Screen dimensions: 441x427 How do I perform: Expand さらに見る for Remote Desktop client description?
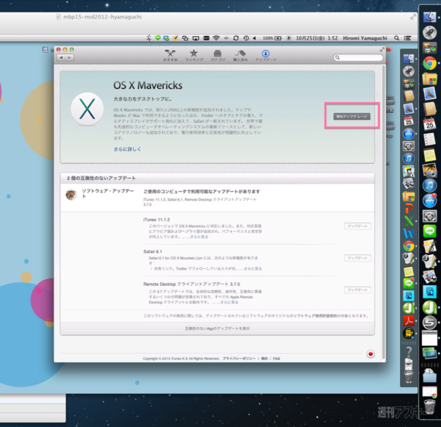tap(229, 302)
